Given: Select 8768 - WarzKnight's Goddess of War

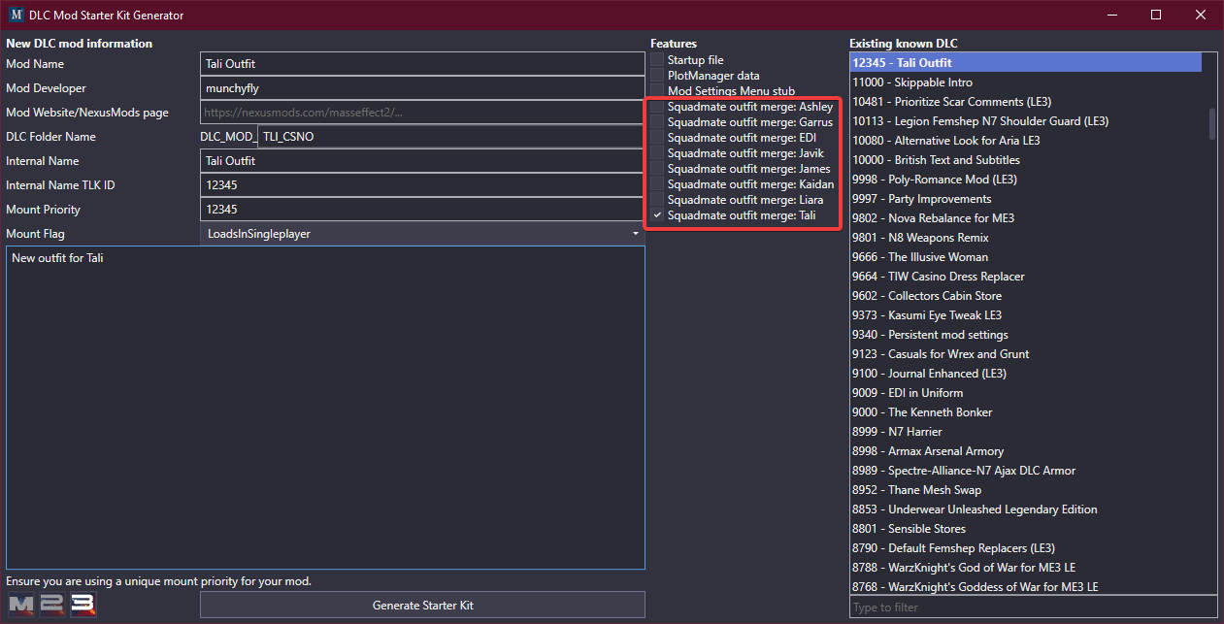Looking at the screenshot, I should pyautogui.click(x=1025, y=586).
